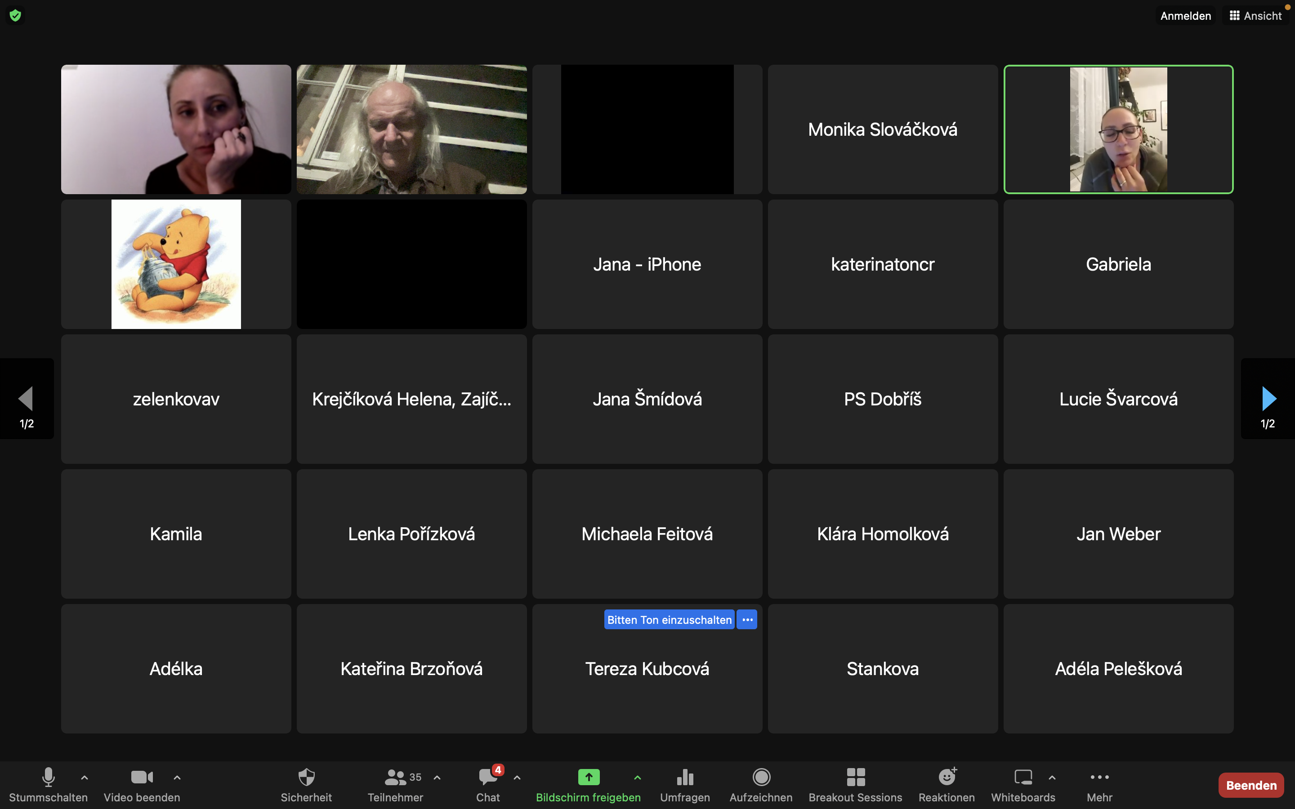Viewport: 1295px width, 809px height.
Task: Click Bitten Ton einzuschalten button
Action: [x=669, y=620]
